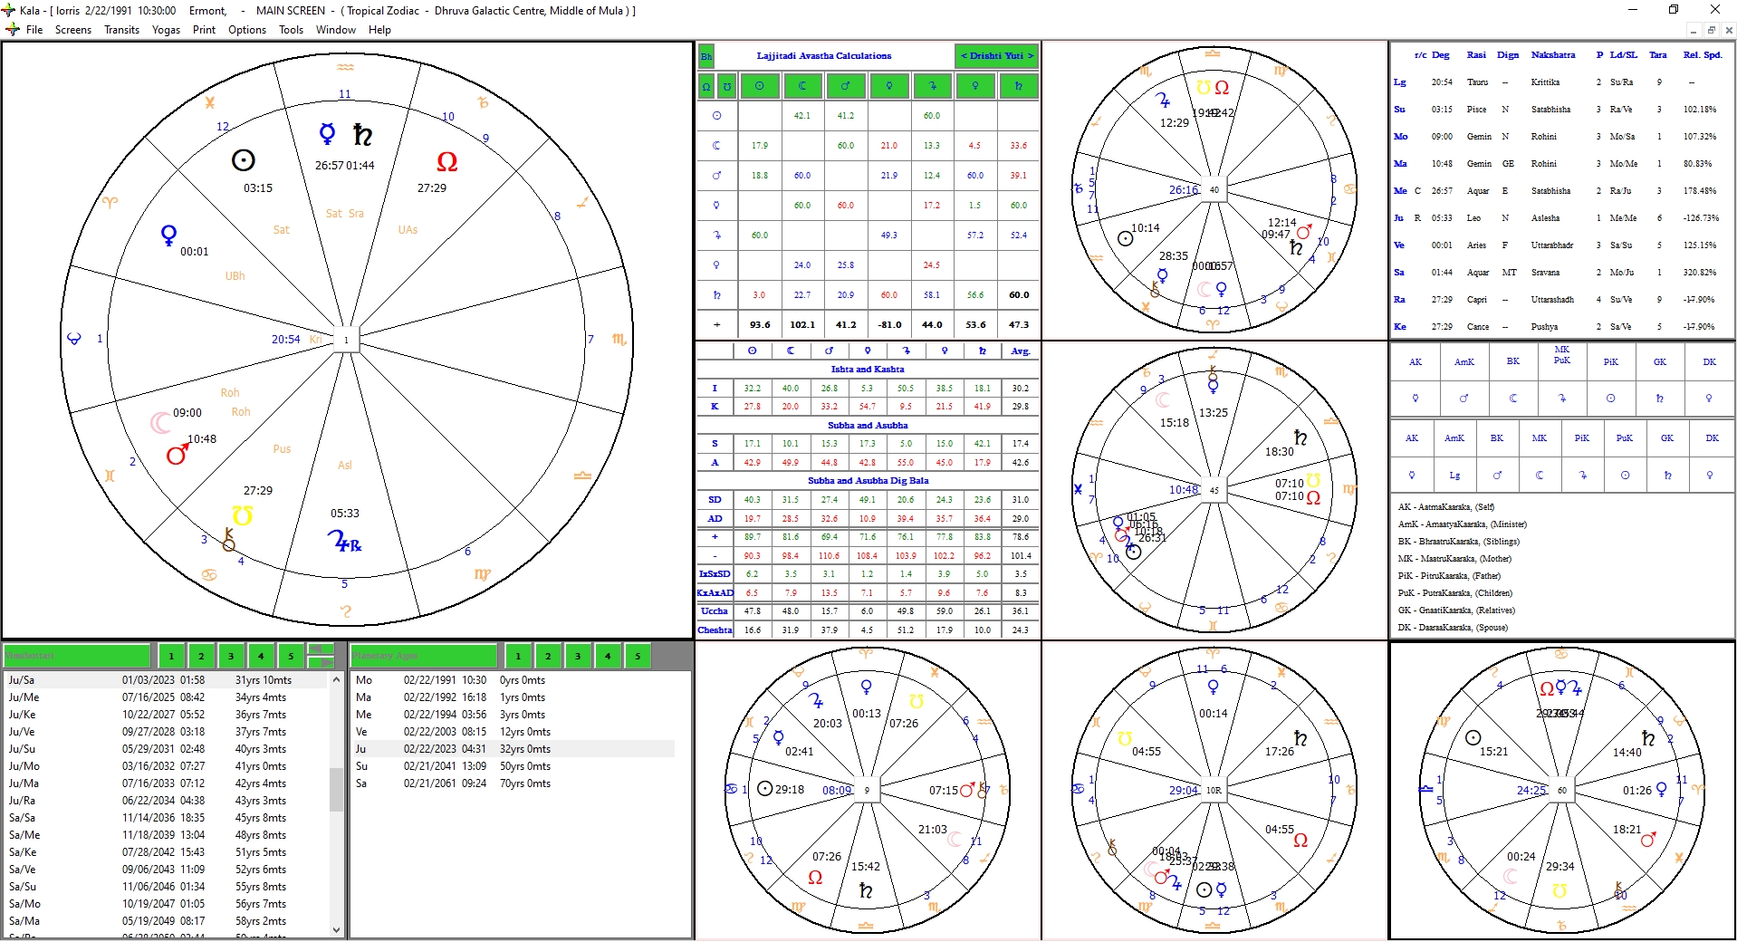Select the Sa planetary age row
Viewport: 1737px width, 942px height.
[x=513, y=783]
